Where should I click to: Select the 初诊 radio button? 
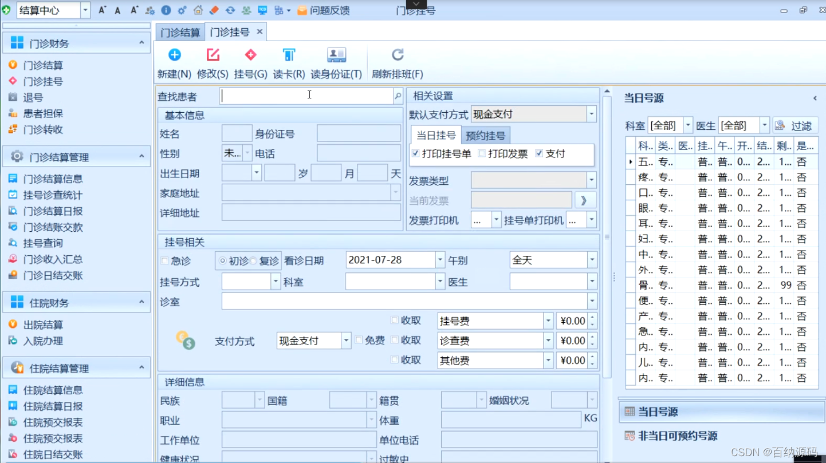click(x=223, y=261)
